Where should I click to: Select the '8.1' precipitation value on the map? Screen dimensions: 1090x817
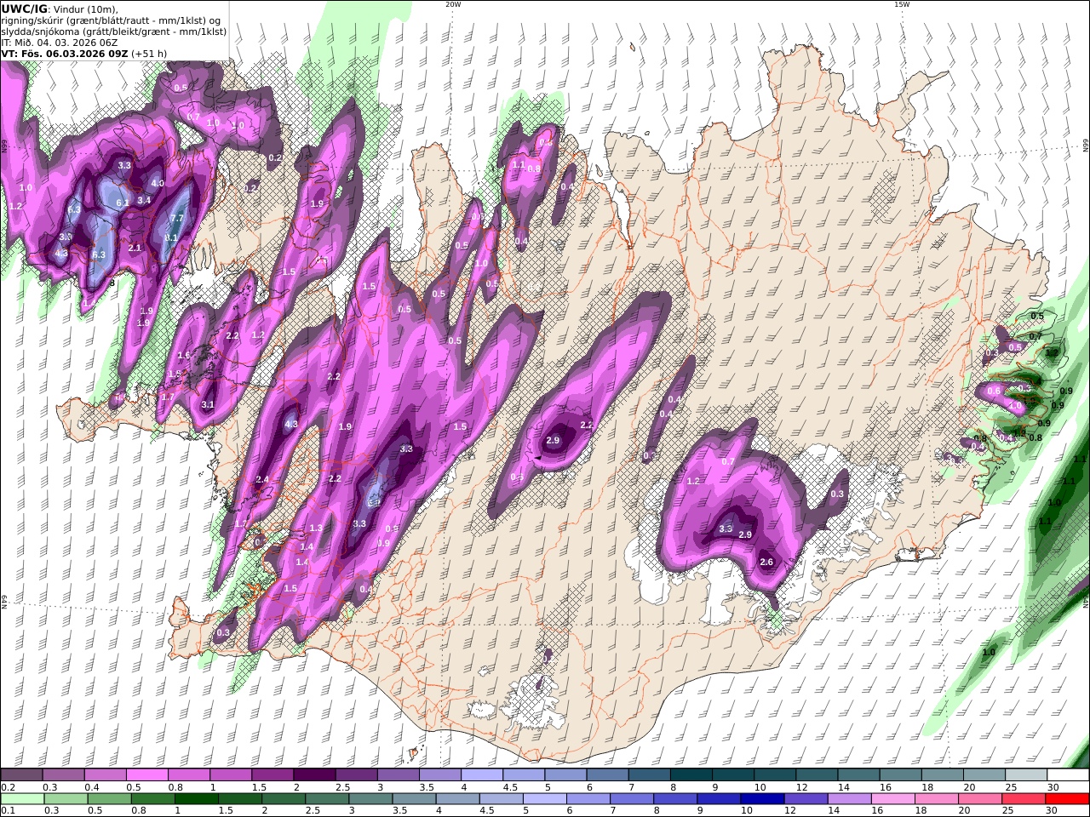point(171,238)
